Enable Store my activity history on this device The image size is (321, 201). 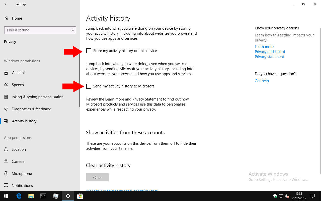click(89, 51)
